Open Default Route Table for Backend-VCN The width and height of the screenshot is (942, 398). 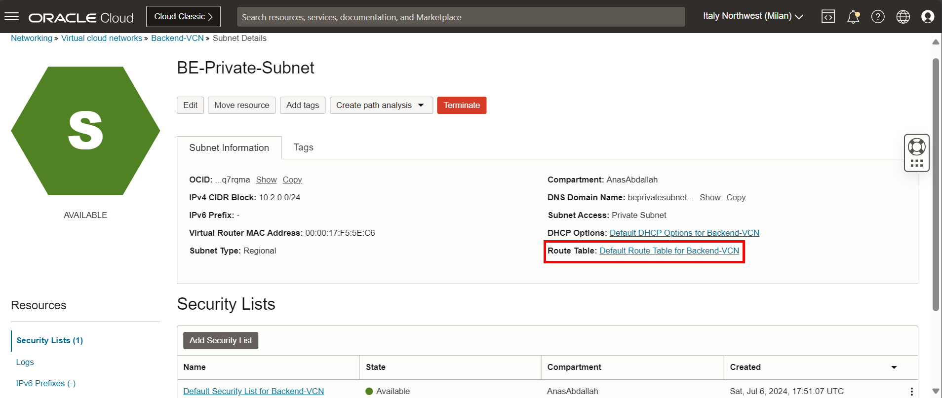[x=669, y=251]
